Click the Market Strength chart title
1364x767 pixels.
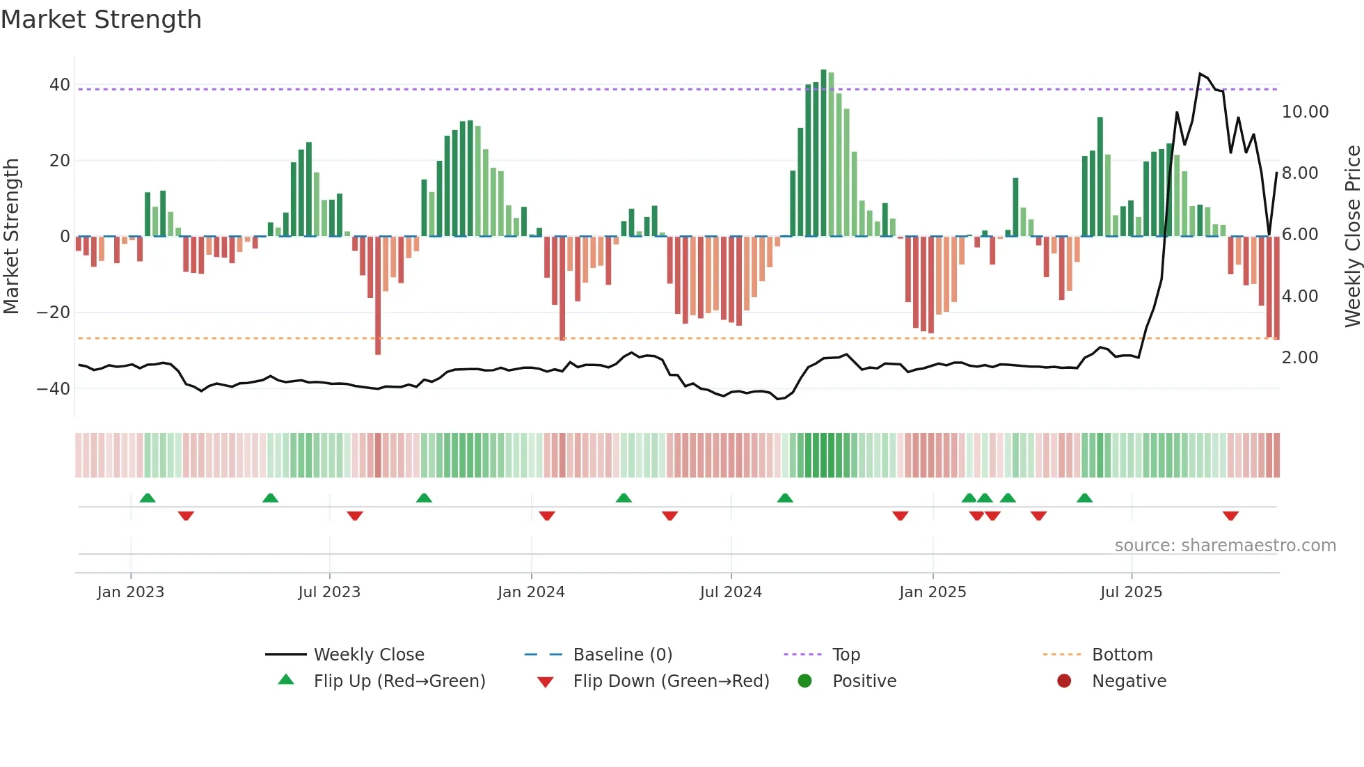(102, 19)
